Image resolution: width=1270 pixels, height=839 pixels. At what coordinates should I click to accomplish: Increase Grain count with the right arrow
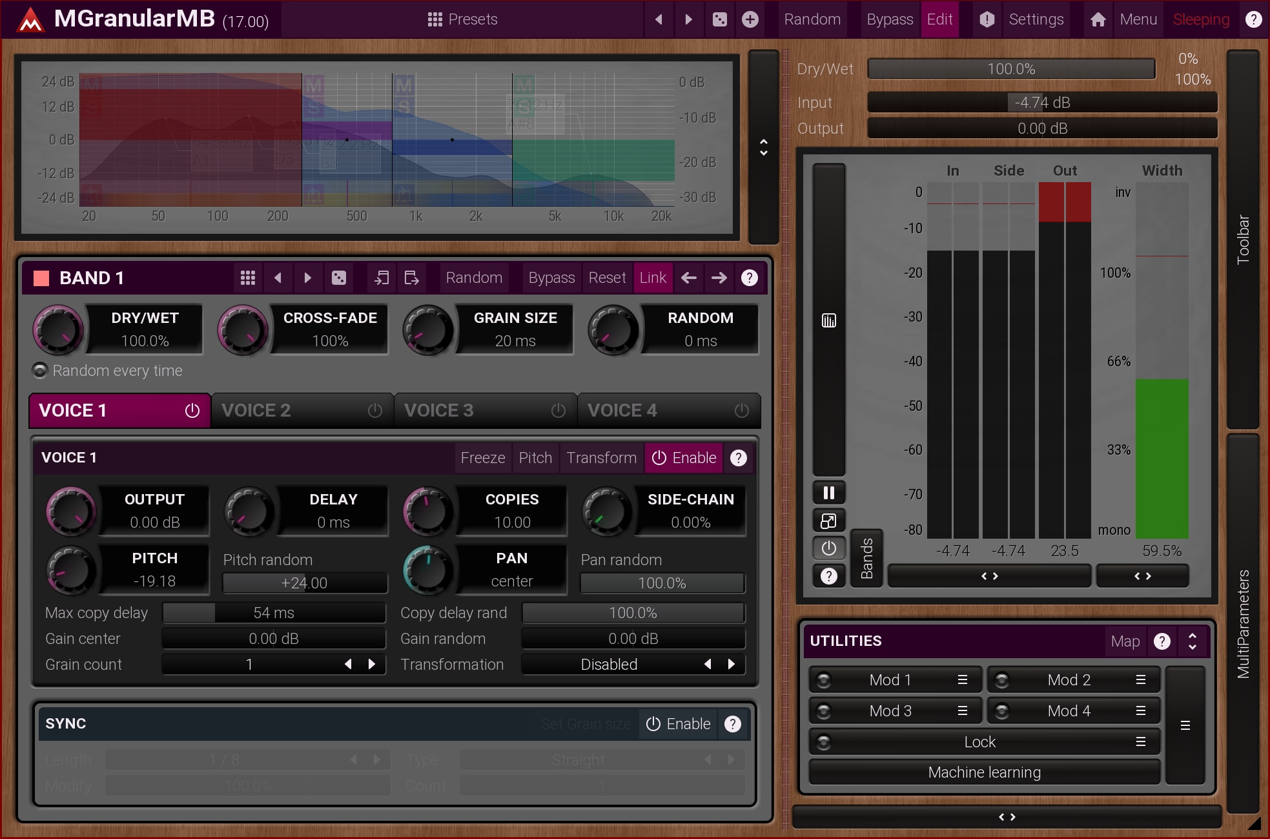click(x=371, y=664)
